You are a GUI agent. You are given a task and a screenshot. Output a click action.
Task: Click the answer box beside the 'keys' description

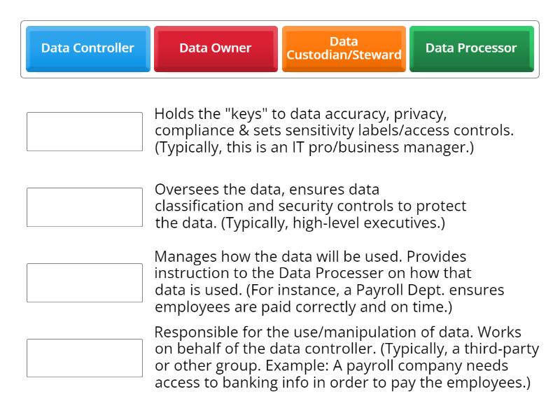coord(84,130)
